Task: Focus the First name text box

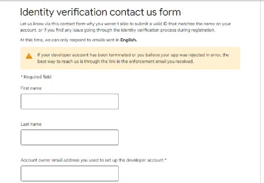Action: [70, 101]
